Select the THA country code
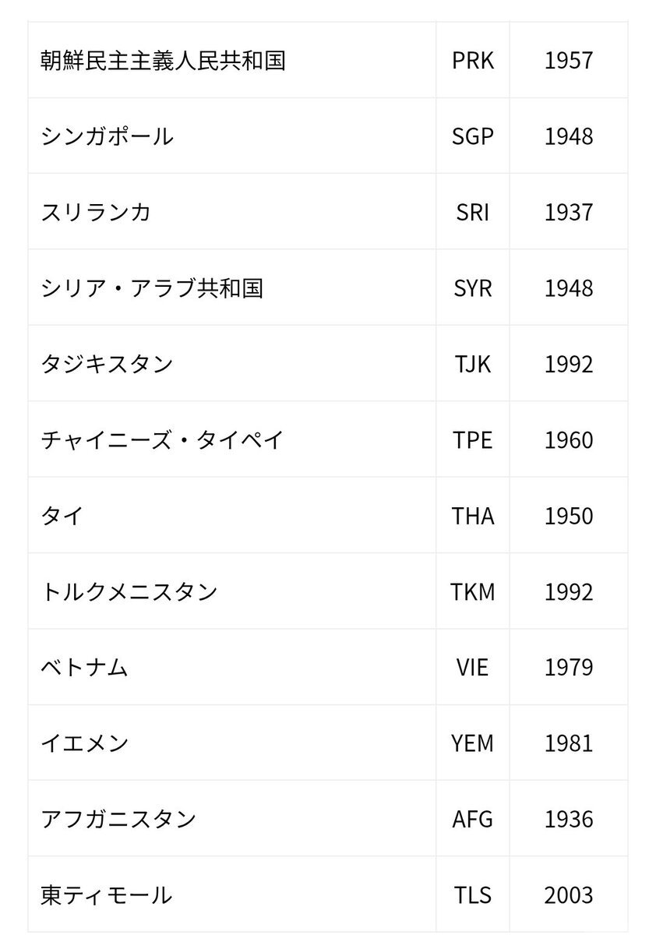This screenshot has width=656, height=935. click(473, 516)
